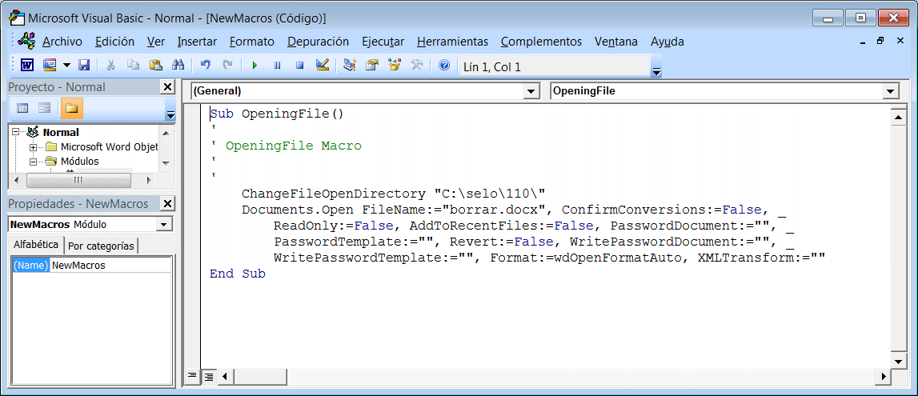Screen dimensions: 918x396
Task: Open toolbar options overflow arrow
Action: [657, 72]
